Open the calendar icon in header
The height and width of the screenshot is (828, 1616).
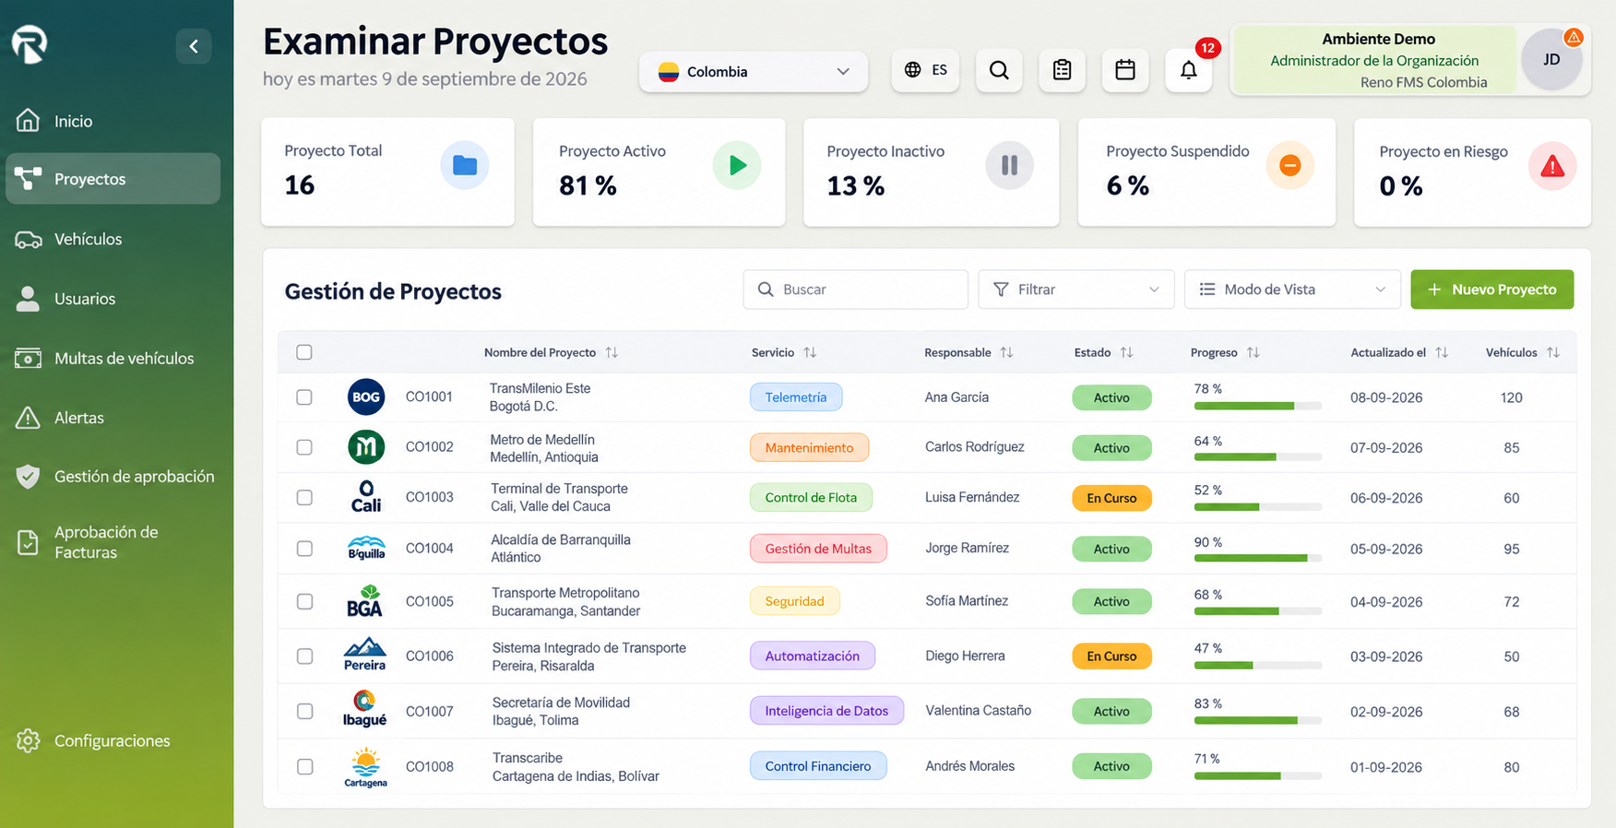(1125, 70)
